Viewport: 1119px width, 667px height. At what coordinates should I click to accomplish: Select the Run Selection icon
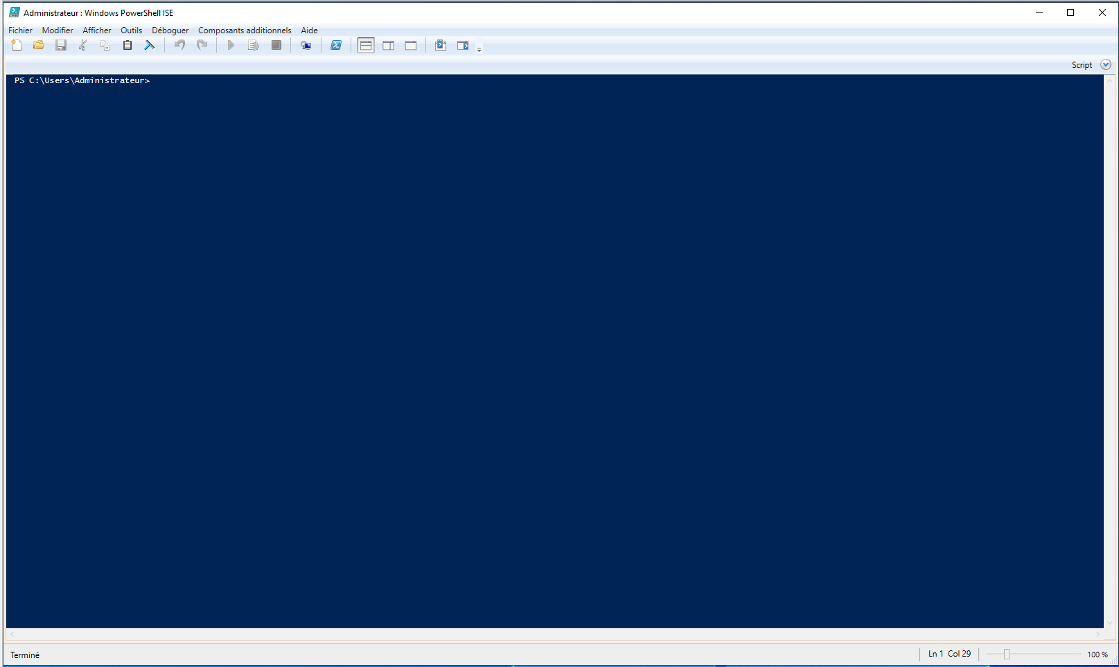tap(253, 45)
